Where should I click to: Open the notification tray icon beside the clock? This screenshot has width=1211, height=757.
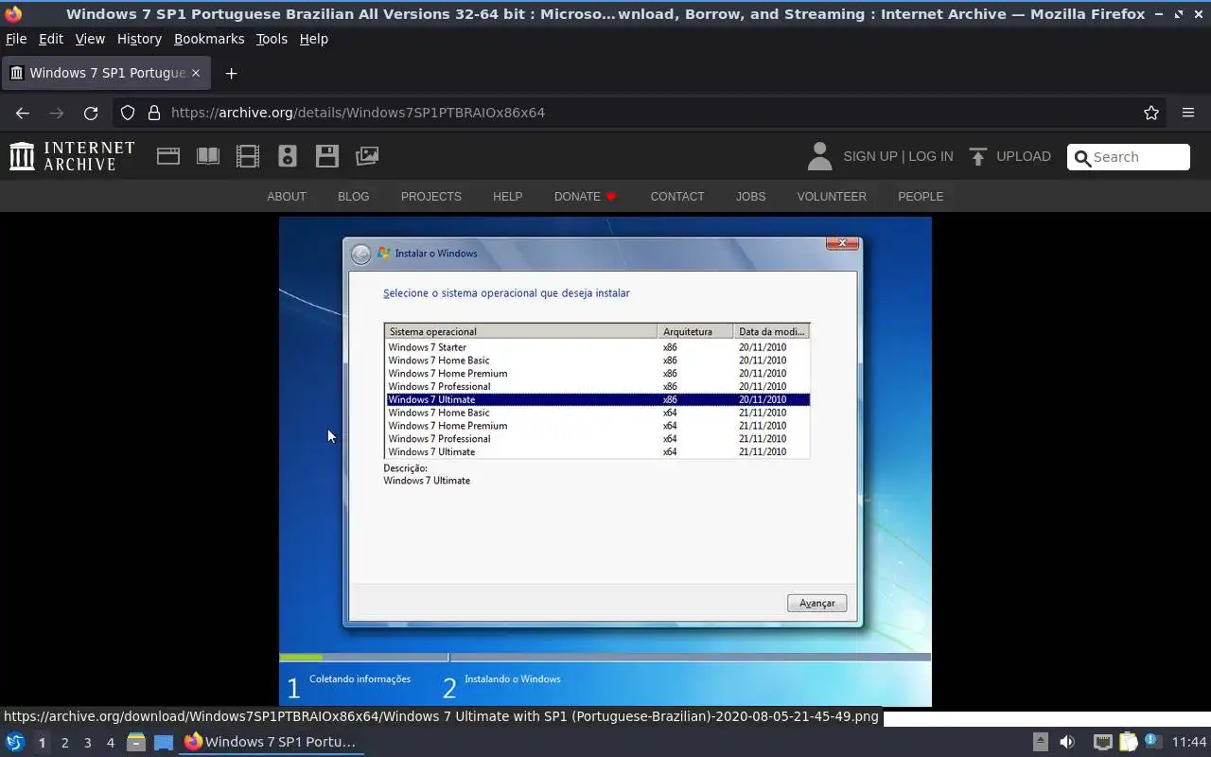click(1151, 741)
